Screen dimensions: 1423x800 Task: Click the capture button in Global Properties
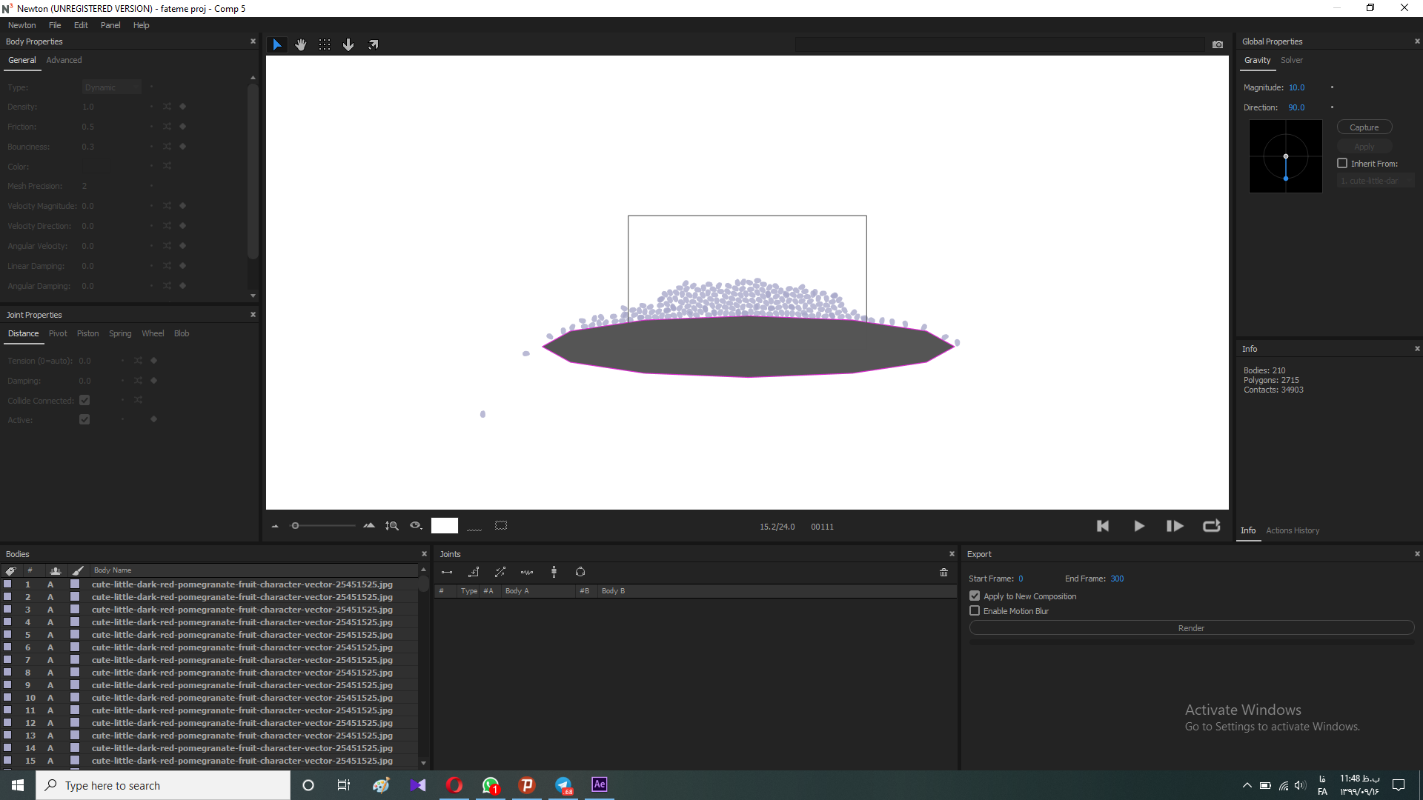1365,127
